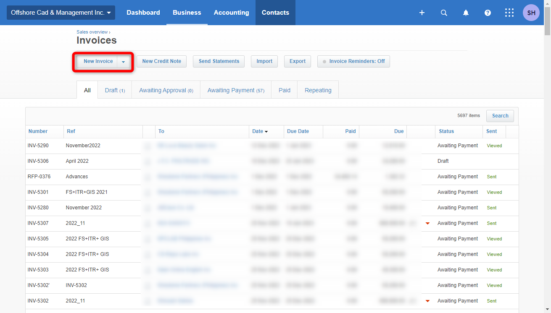Click Viewed status in INV-5290 row
The height and width of the screenshot is (313, 551).
tap(494, 146)
